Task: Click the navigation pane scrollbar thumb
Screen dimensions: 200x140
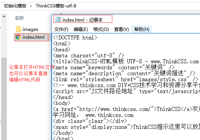Action: click(x=4, y=99)
